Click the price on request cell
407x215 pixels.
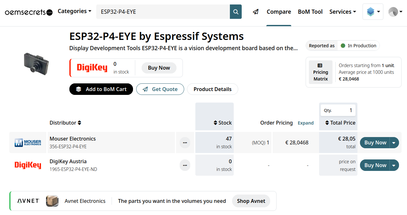[x=338, y=165]
